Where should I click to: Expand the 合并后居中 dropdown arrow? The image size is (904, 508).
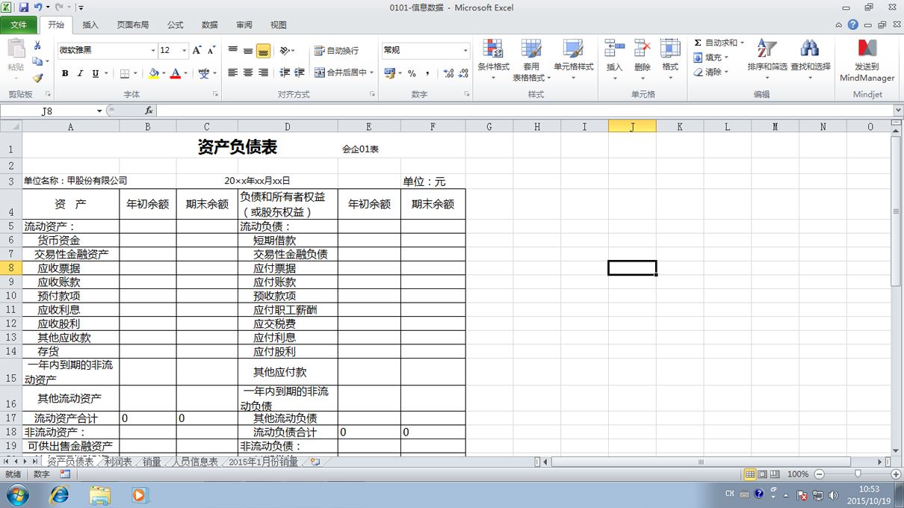373,72
